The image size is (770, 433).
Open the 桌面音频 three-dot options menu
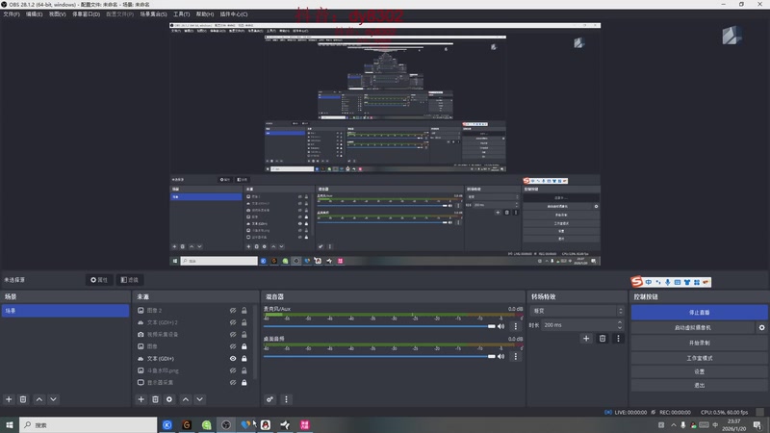pyautogui.click(x=515, y=356)
